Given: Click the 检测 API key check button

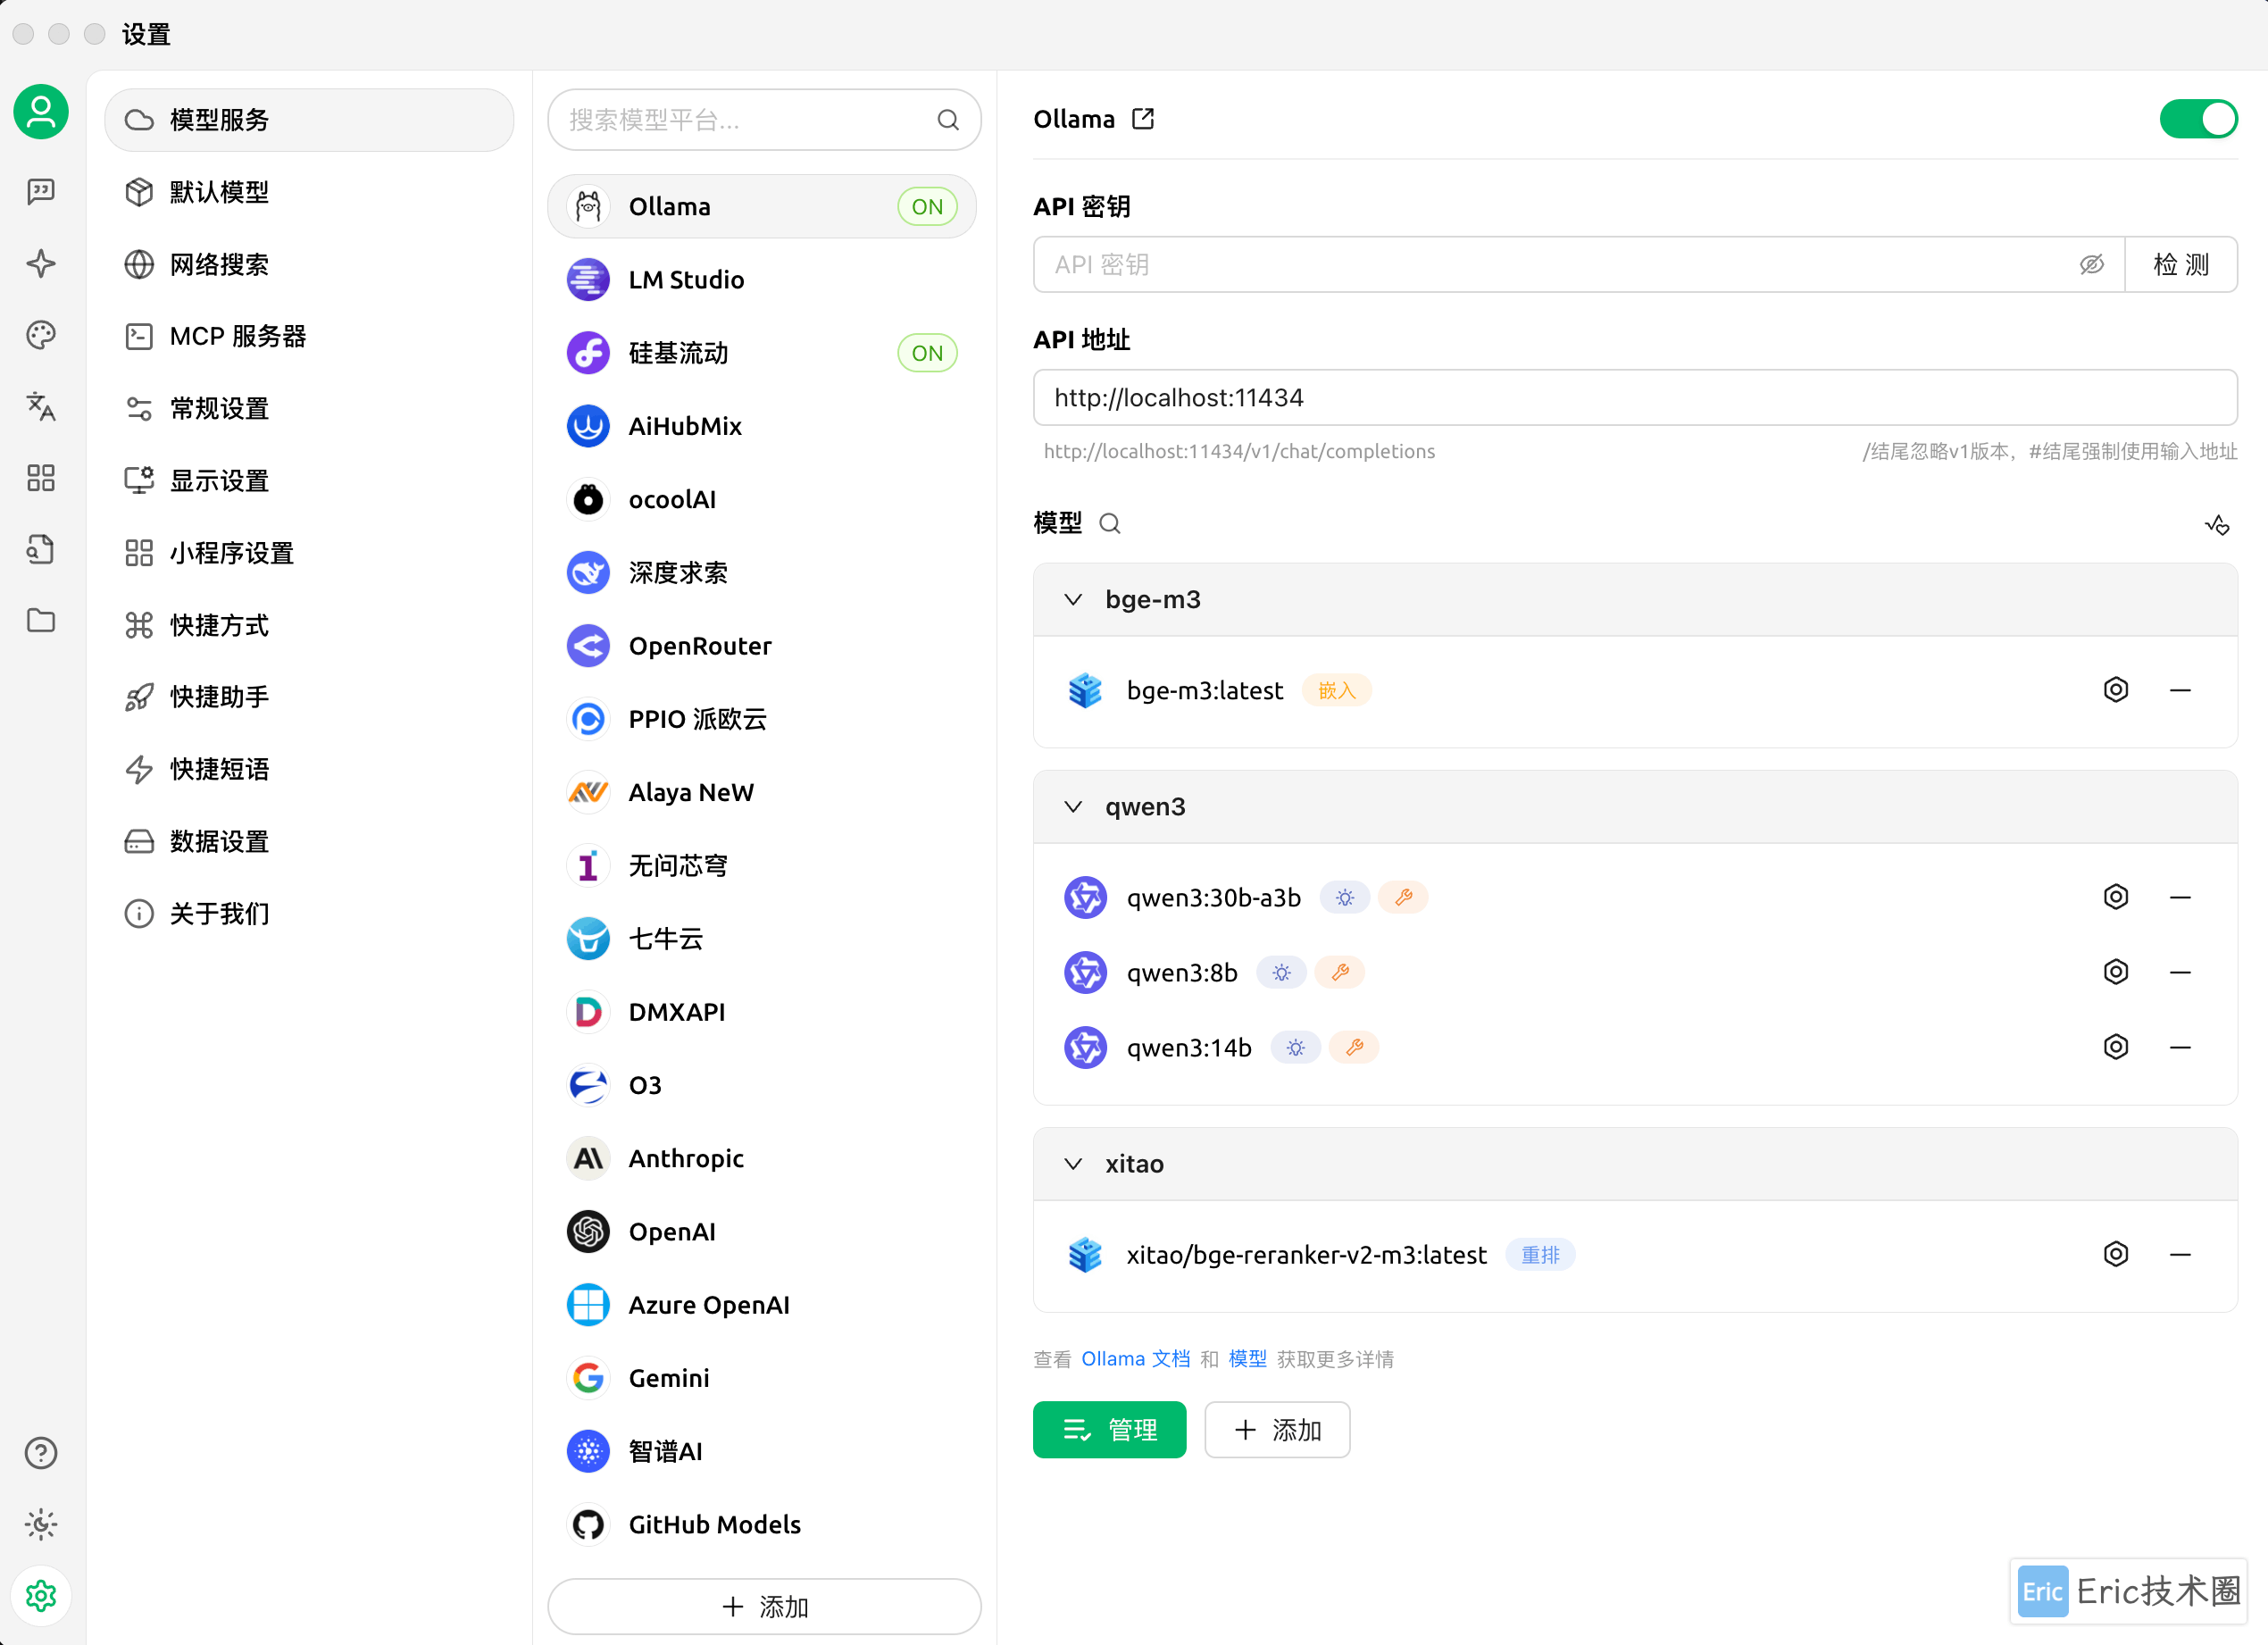Looking at the screenshot, I should (x=2181, y=264).
